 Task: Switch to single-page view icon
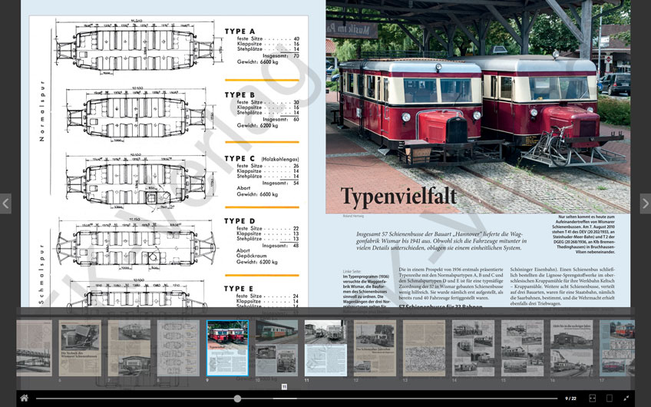pyautogui.click(x=609, y=399)
